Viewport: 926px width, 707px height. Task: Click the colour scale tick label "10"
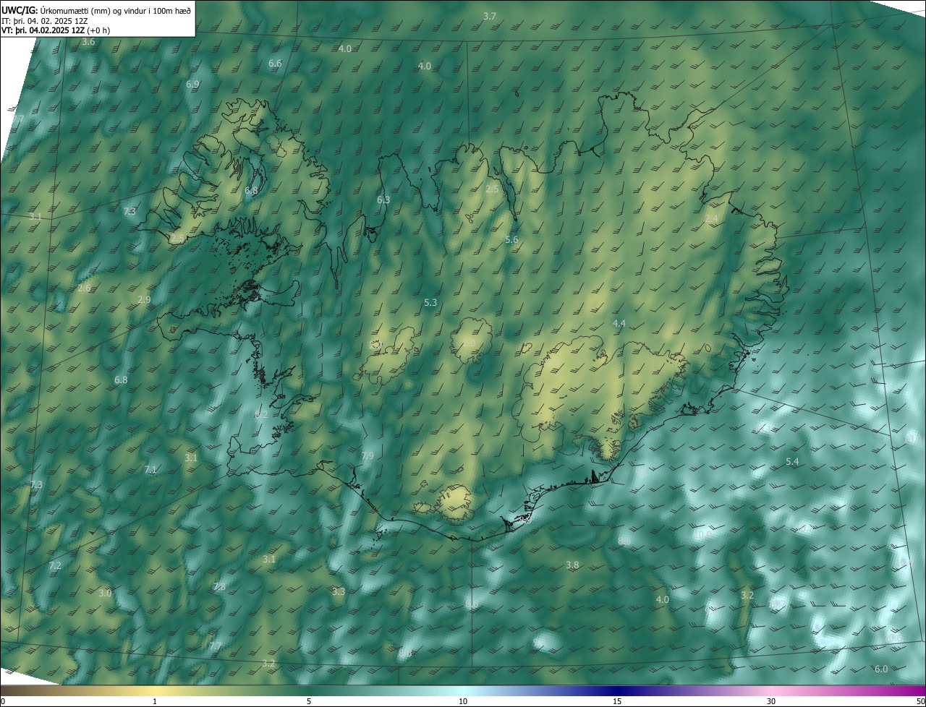point(463,702)
